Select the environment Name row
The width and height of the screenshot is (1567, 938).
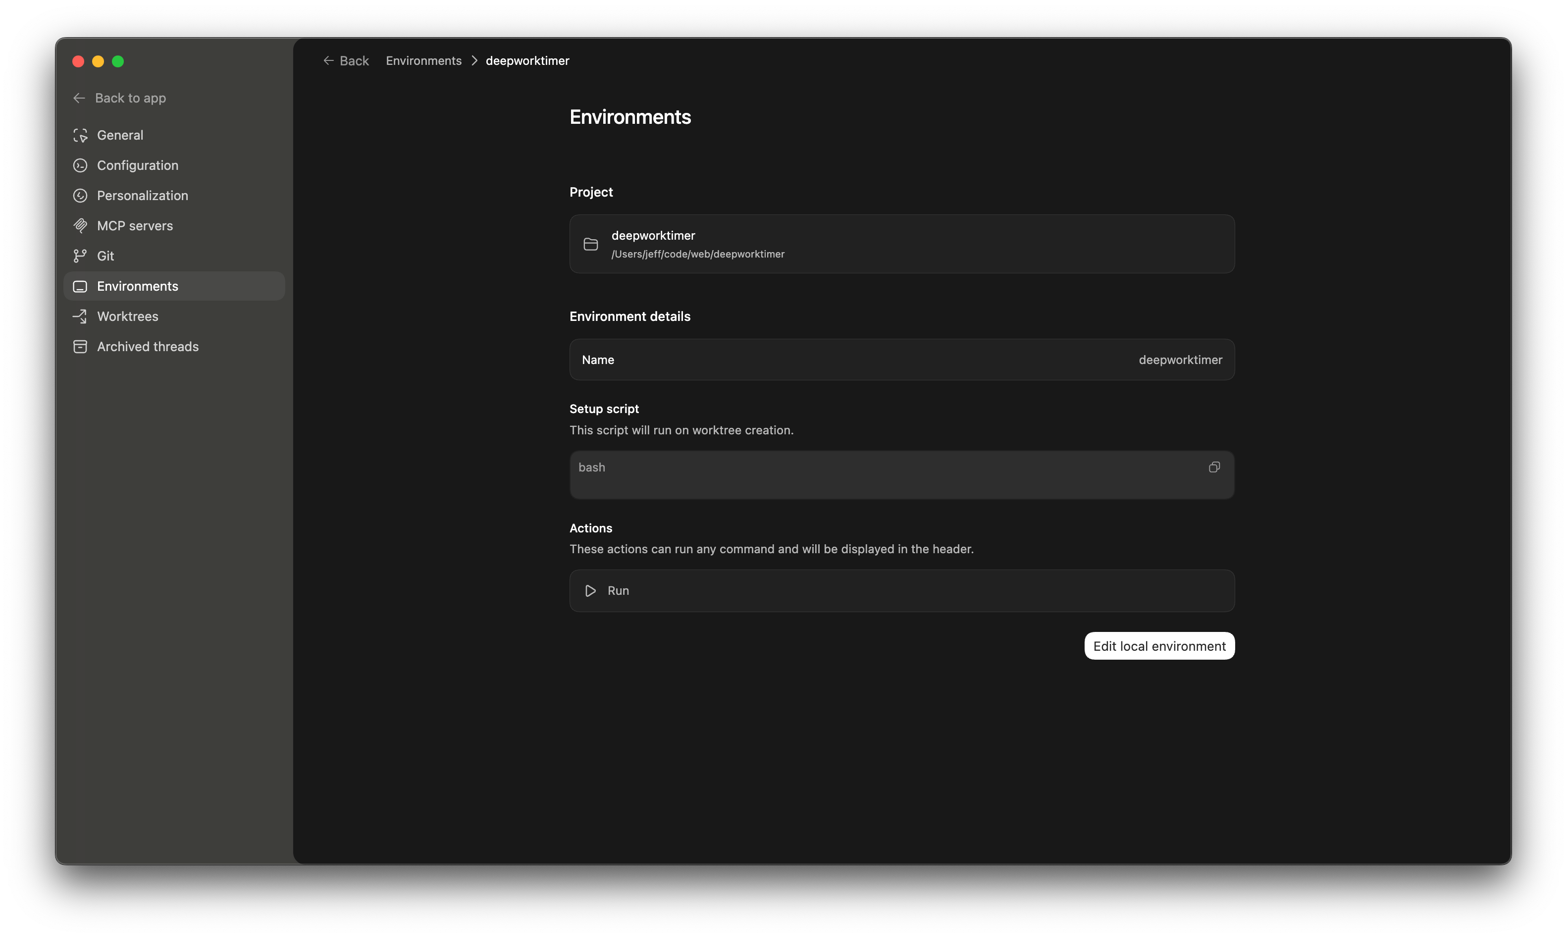901,360
